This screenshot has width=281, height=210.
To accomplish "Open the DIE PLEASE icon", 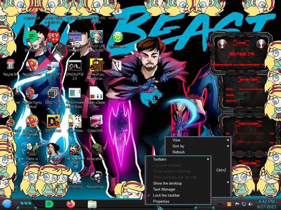I will click(54, 124).
